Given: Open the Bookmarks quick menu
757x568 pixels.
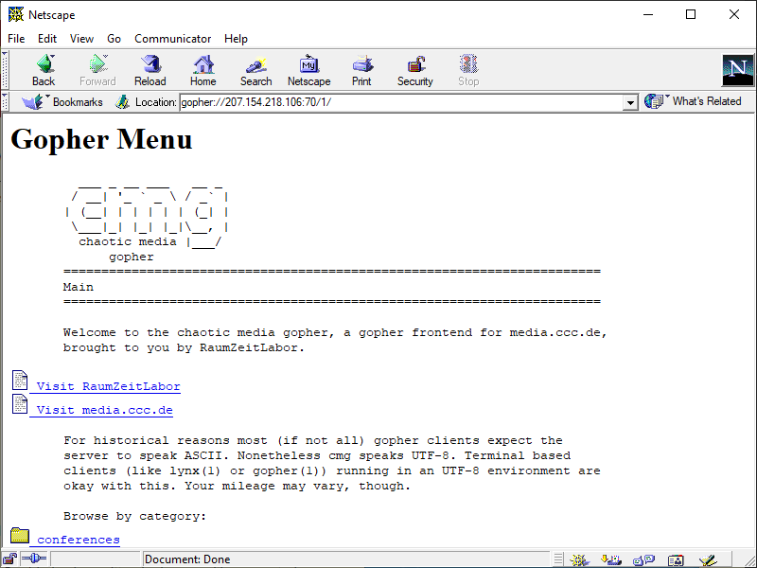Looking at the screenshot, I should point(62,102).
